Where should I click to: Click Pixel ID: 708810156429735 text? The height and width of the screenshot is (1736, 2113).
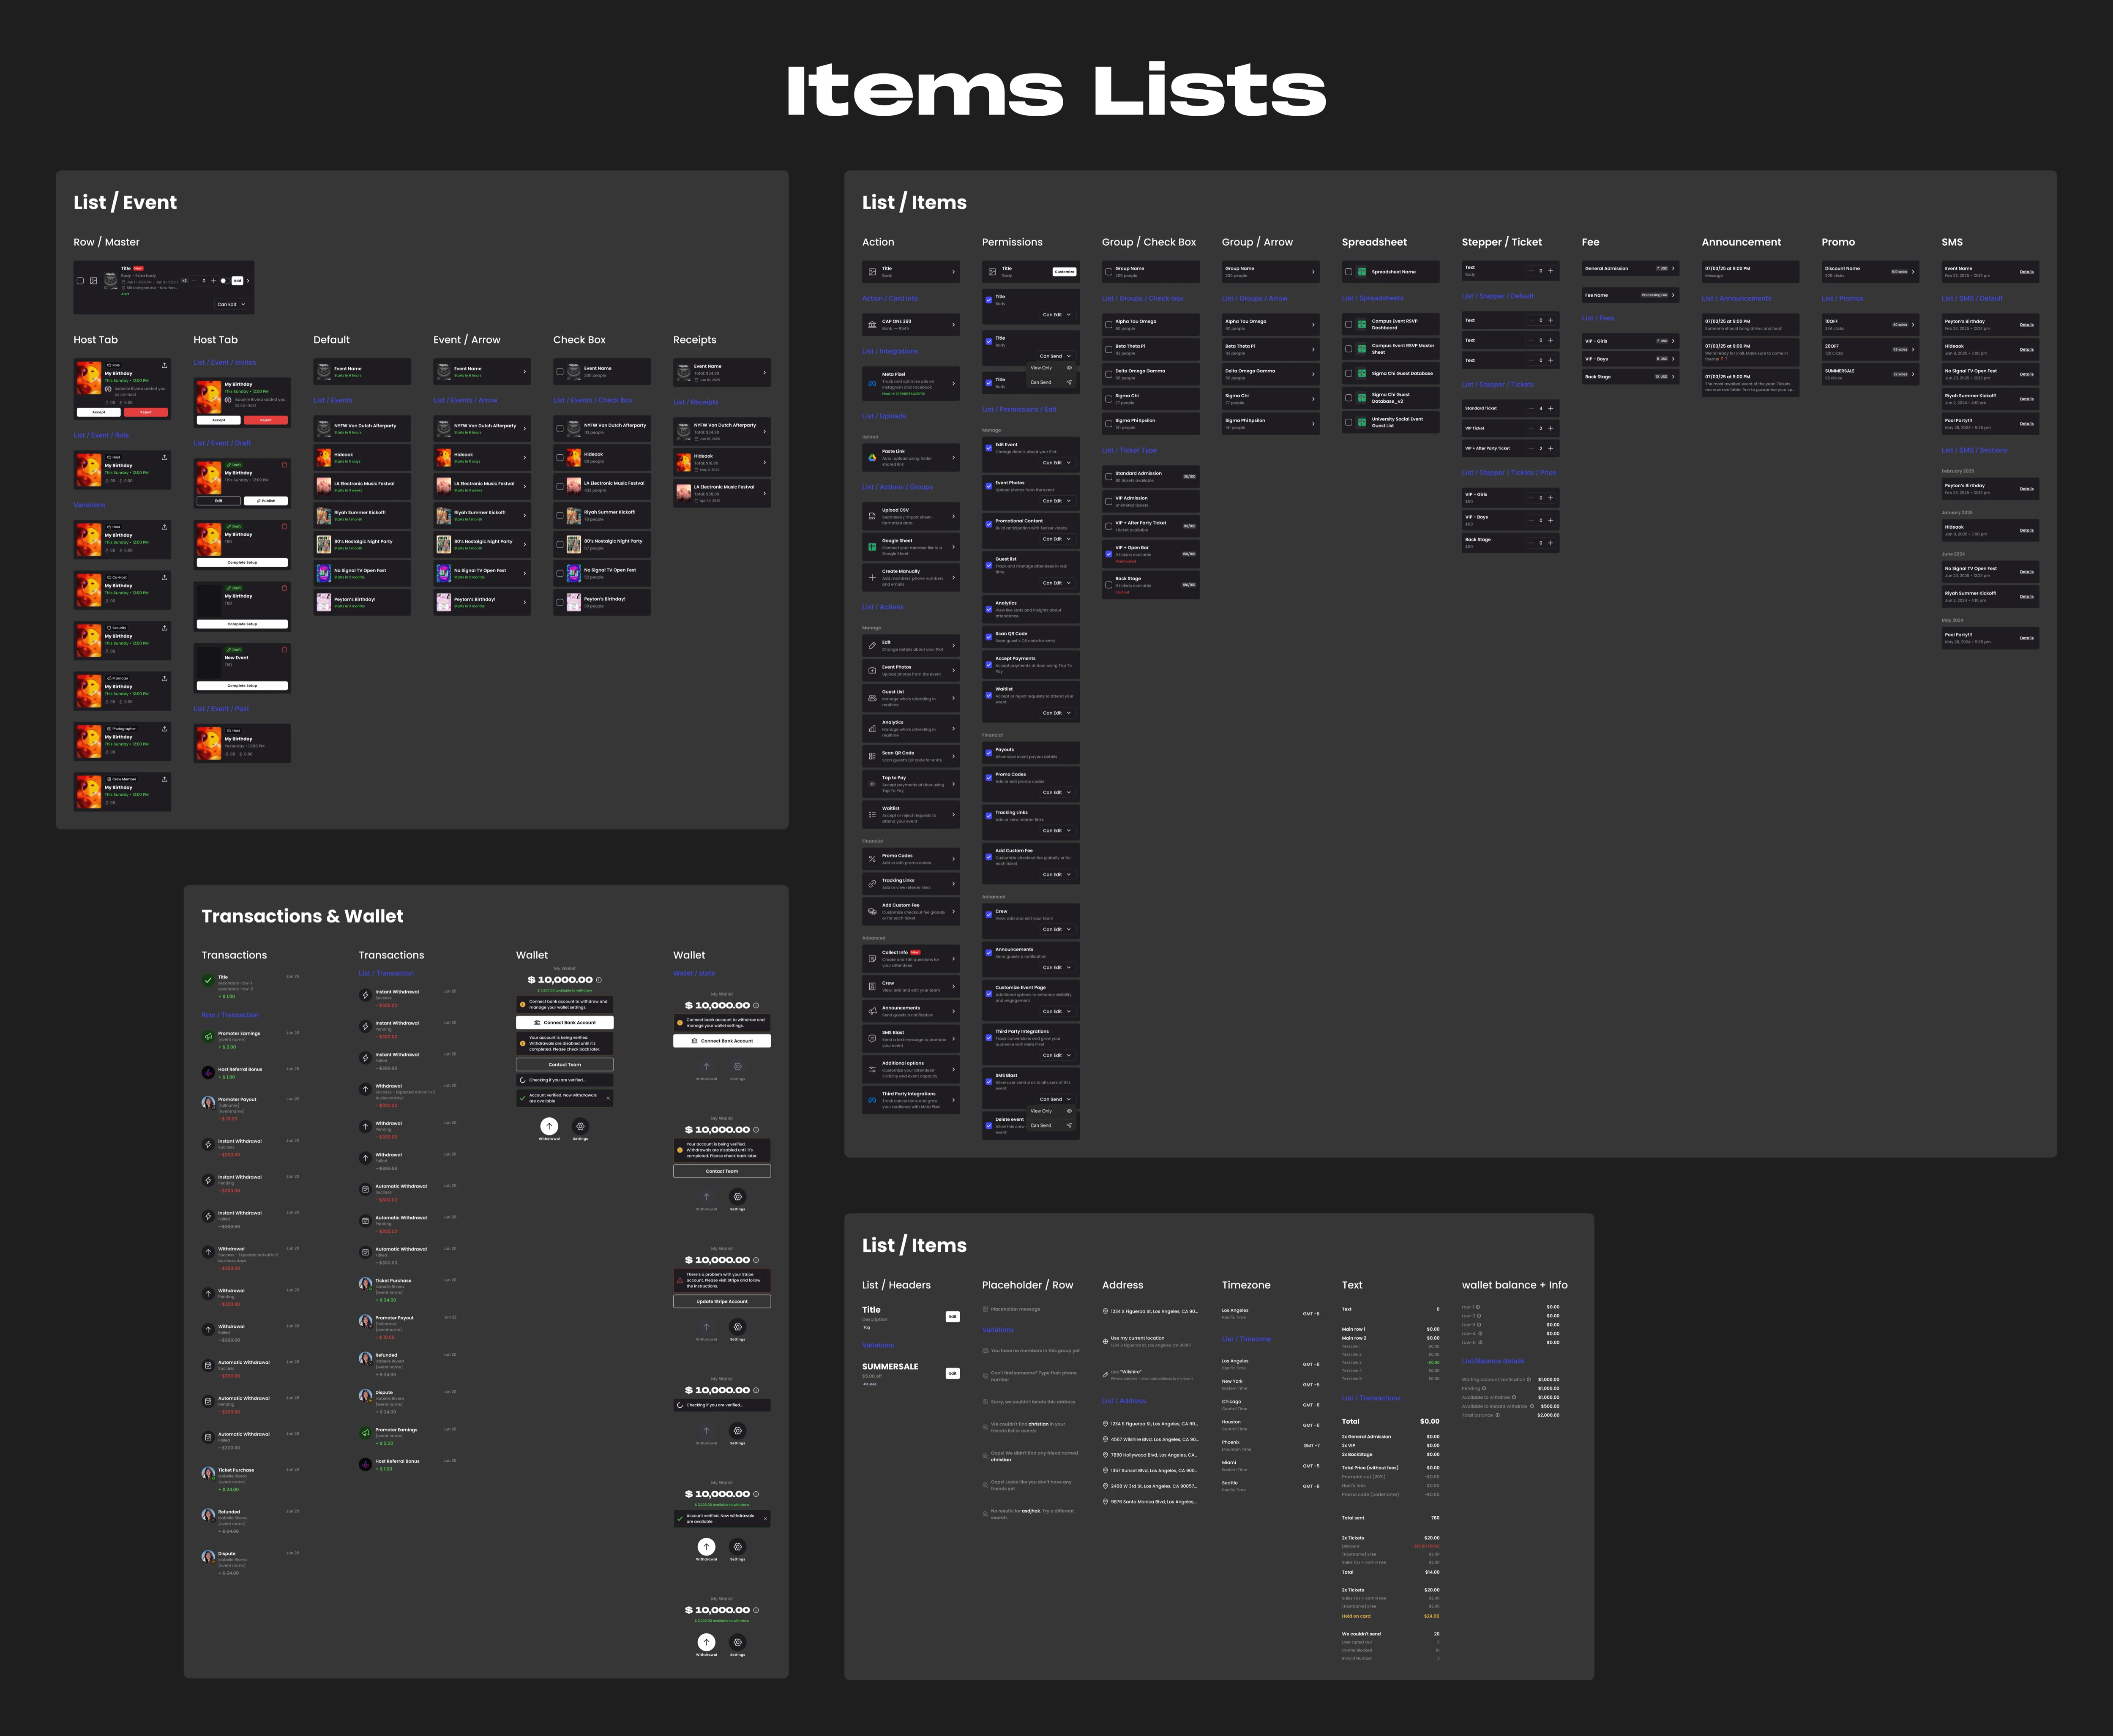904,394
